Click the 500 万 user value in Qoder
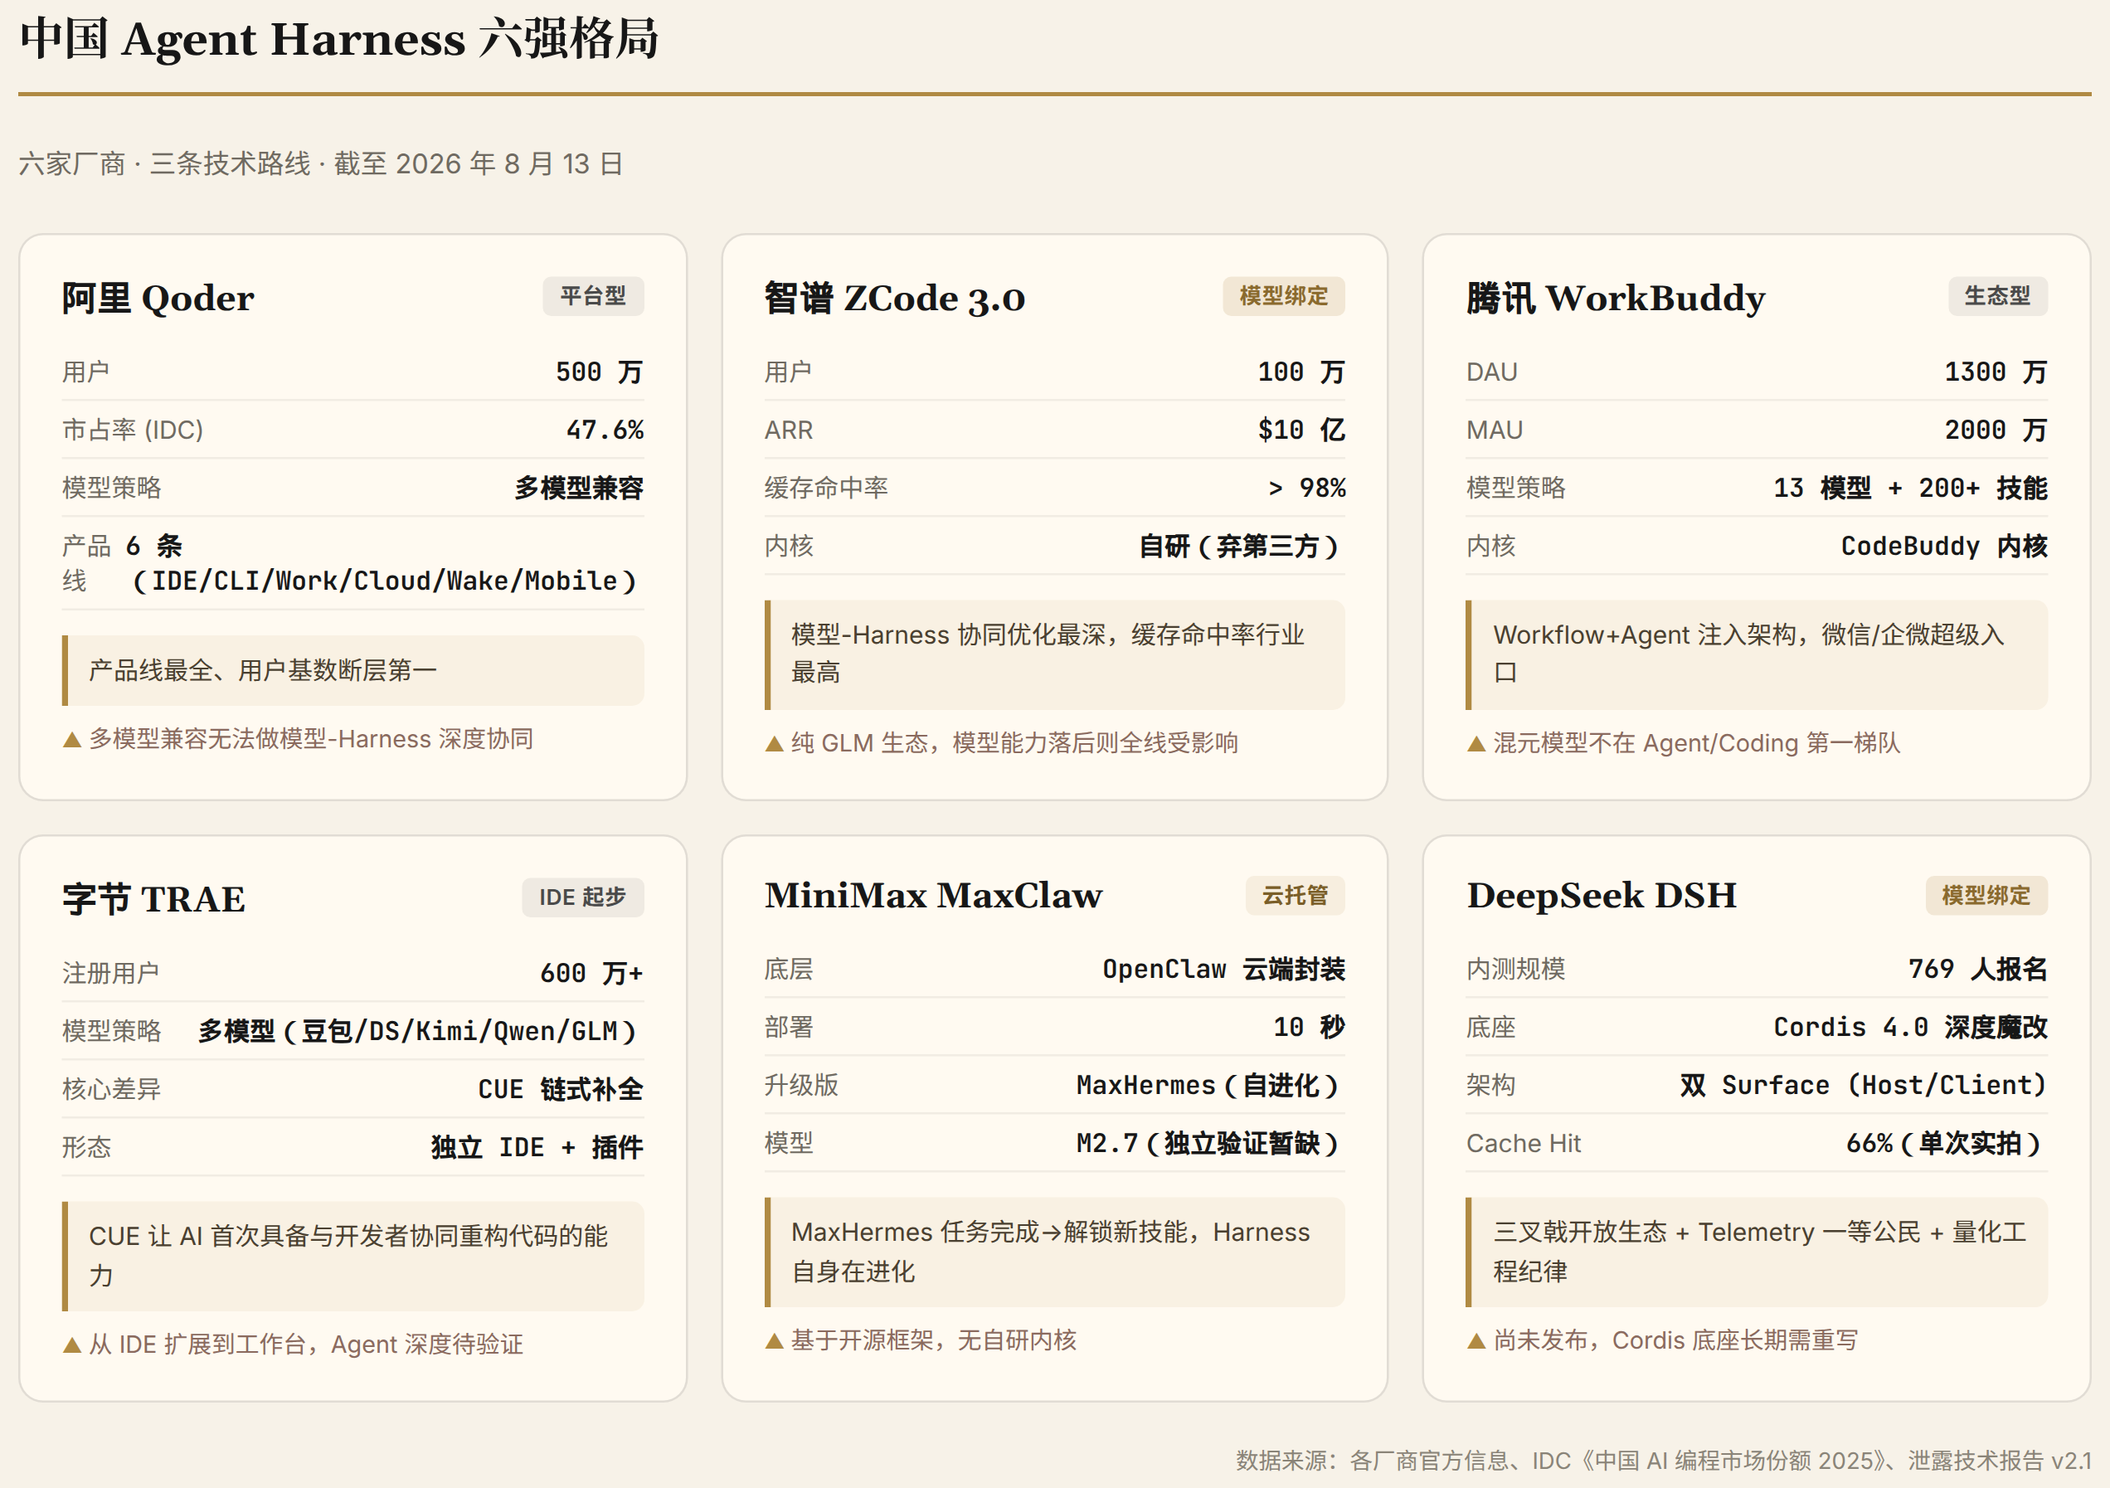2110x1488 pixels. (x=599, y=372)
